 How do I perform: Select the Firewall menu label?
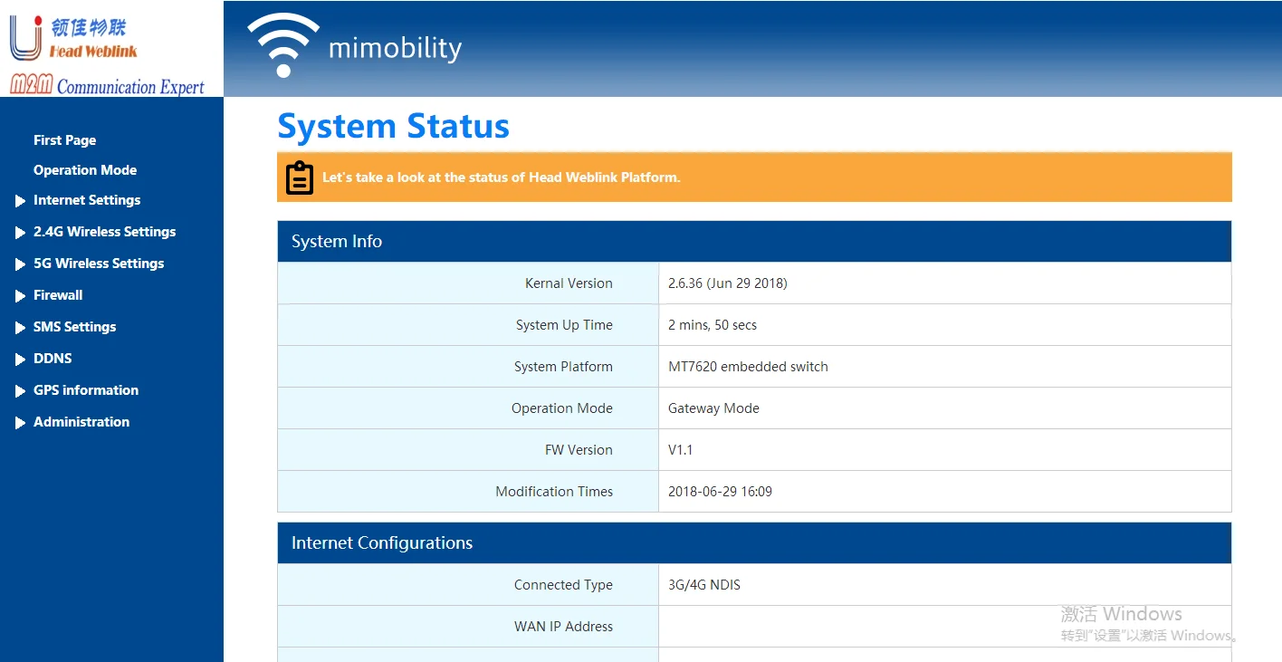pyautogui.click(x=58, y=295)
